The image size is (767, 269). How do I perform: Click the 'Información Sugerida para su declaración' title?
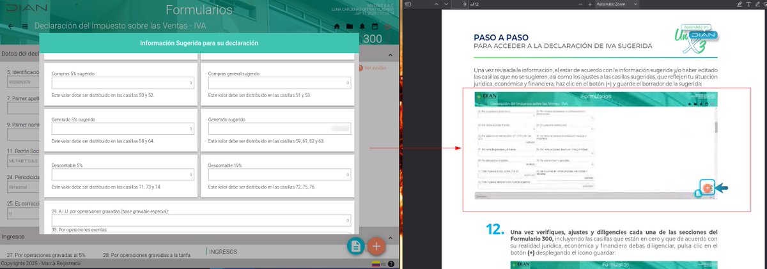pos(199,43)
